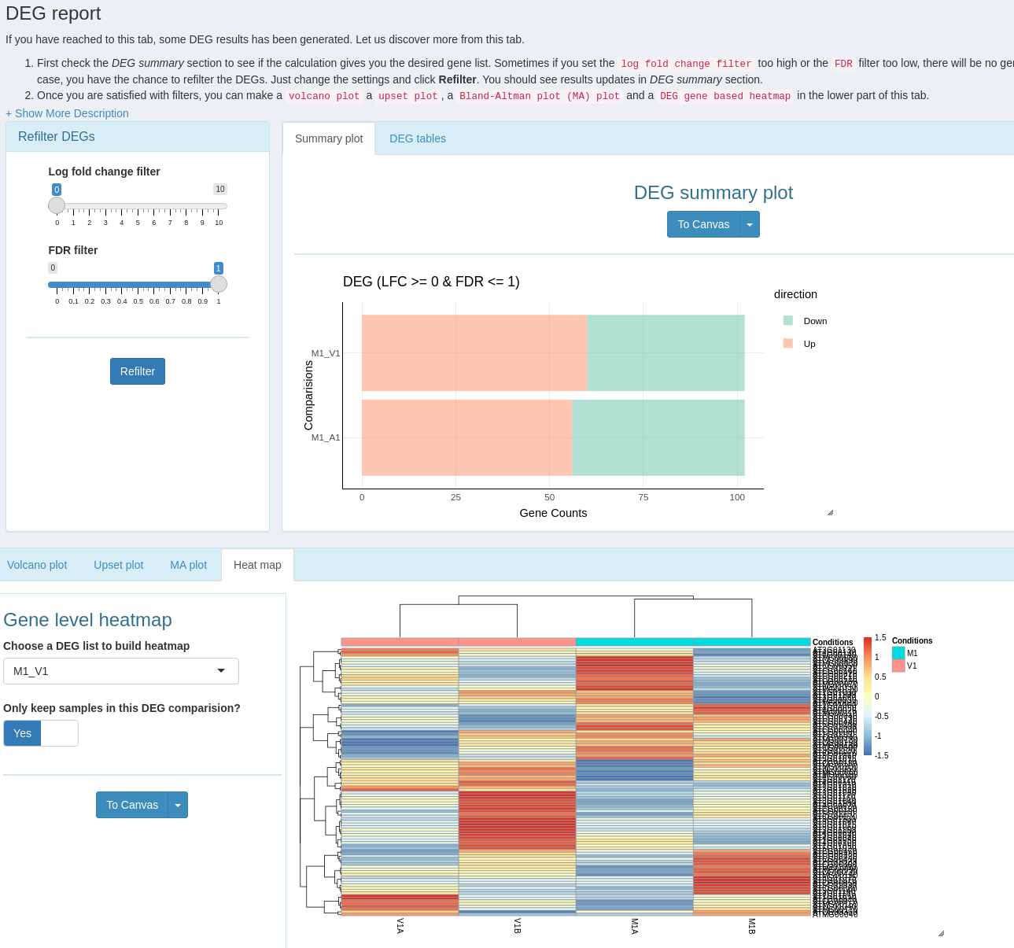1014x948 pixels.
Task: Open dropdown caret beside summary To Canvas
Action: [750, 224]
